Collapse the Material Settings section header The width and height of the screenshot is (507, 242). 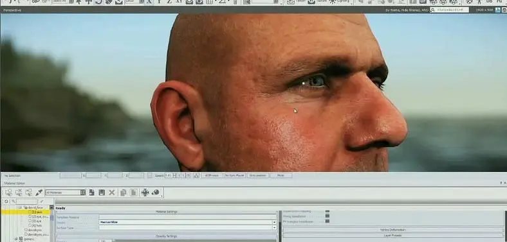click(x=166, y=212)
